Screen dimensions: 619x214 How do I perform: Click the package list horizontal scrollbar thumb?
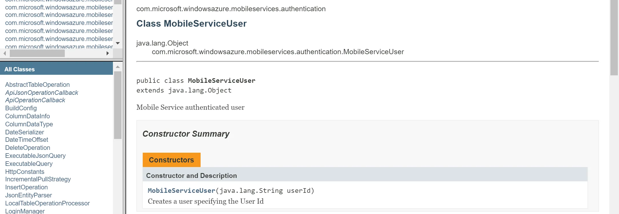pyautogui.click(x=37, y=53)
